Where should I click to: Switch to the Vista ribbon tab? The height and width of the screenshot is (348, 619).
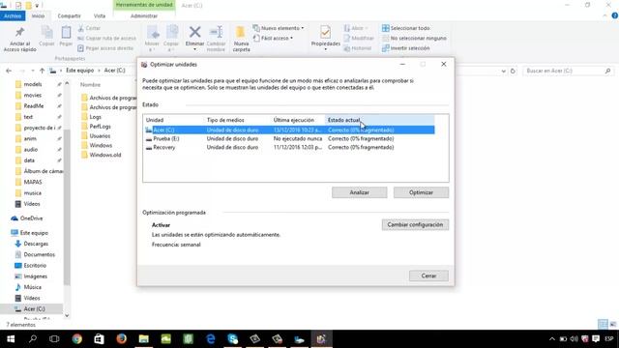point(100,15)
